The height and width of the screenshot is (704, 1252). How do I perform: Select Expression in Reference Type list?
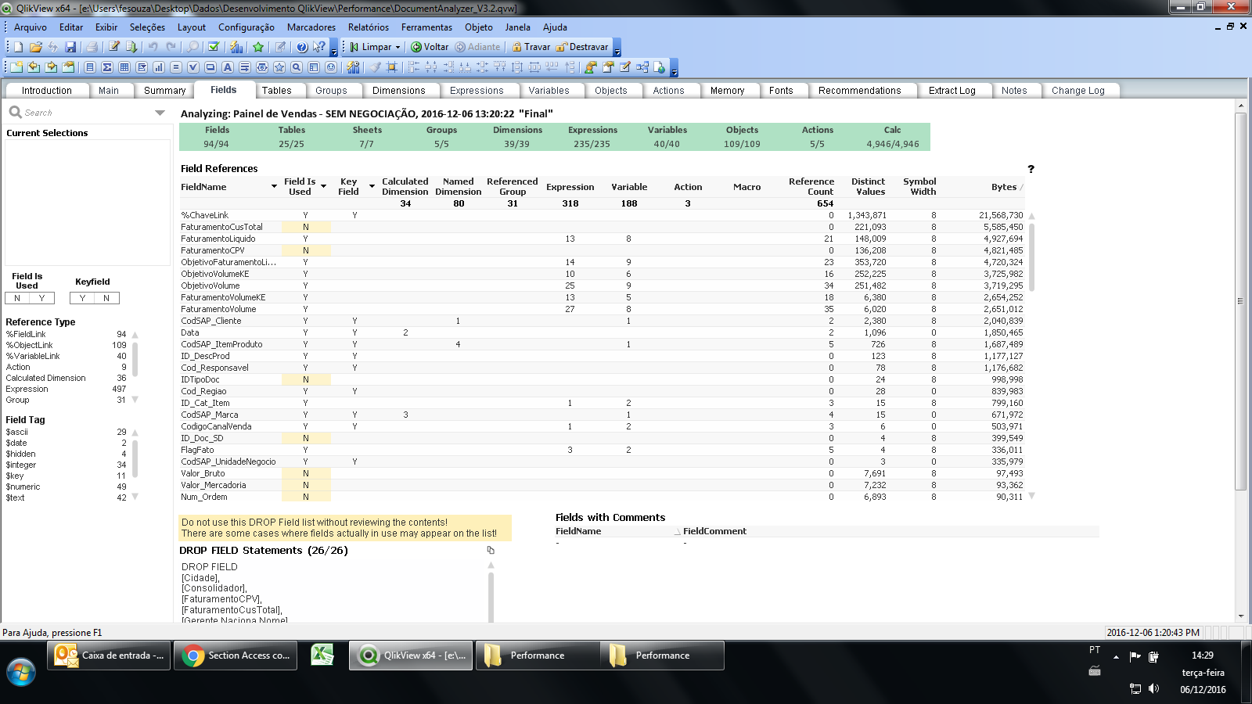pos(66,389)
